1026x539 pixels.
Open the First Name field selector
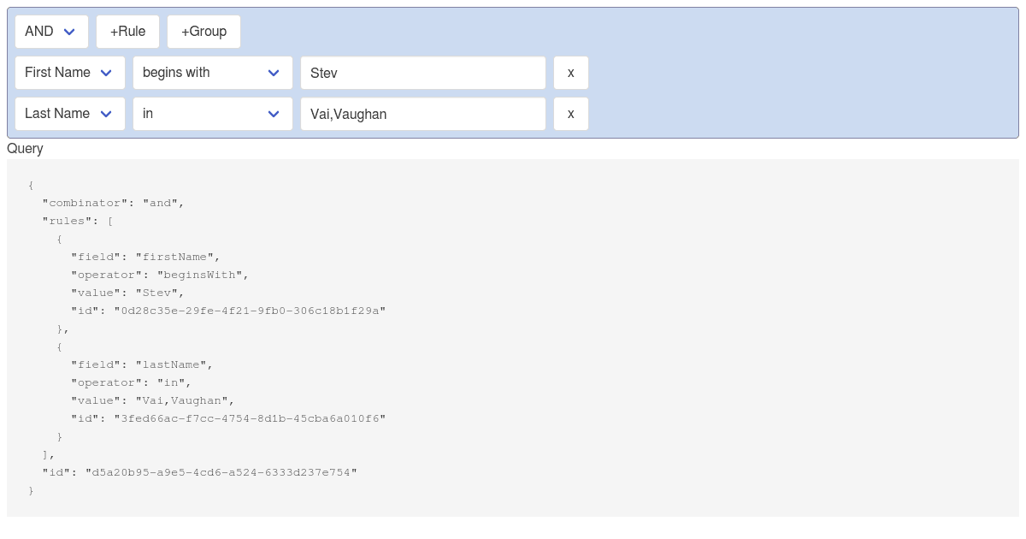click(x=69, y=73)
